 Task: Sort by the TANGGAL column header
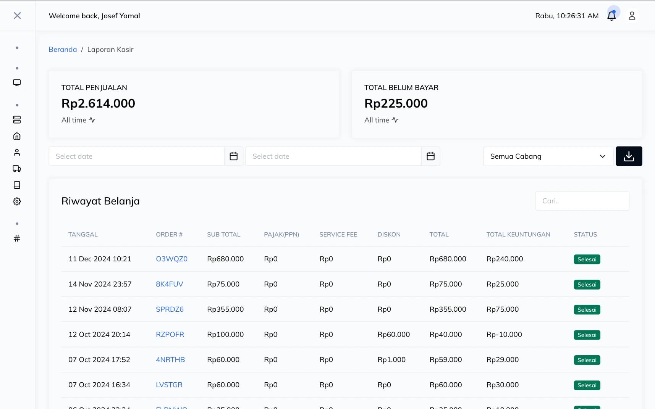click(83, 234)
